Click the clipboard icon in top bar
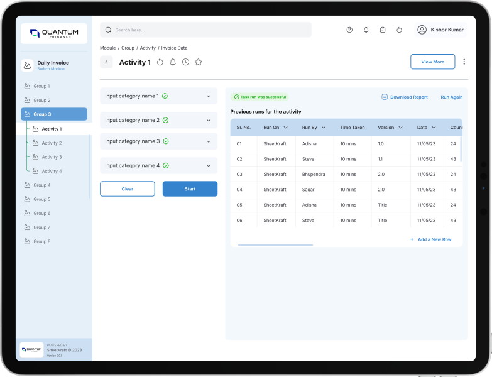492x377 pixels. point(383,30)
